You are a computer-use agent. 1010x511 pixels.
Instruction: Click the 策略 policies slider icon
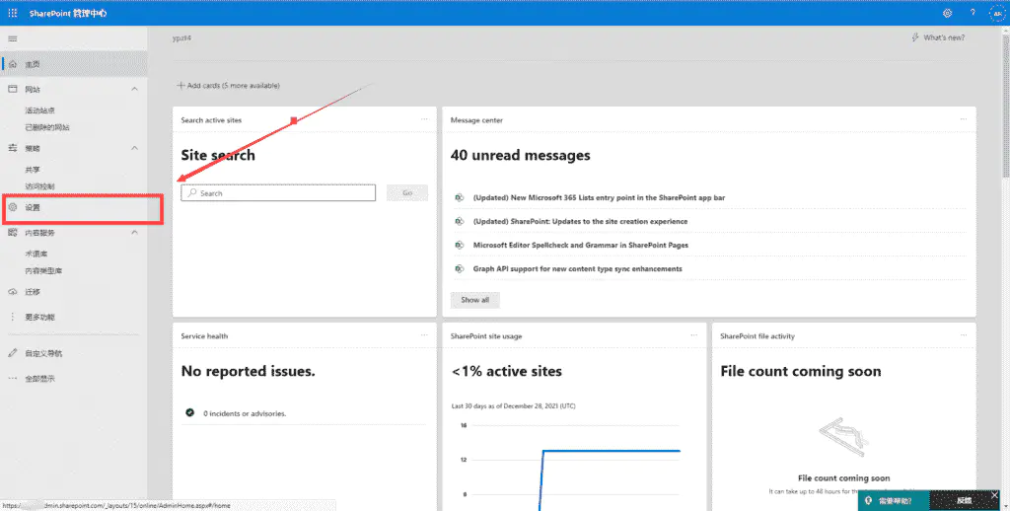[12, 148]
